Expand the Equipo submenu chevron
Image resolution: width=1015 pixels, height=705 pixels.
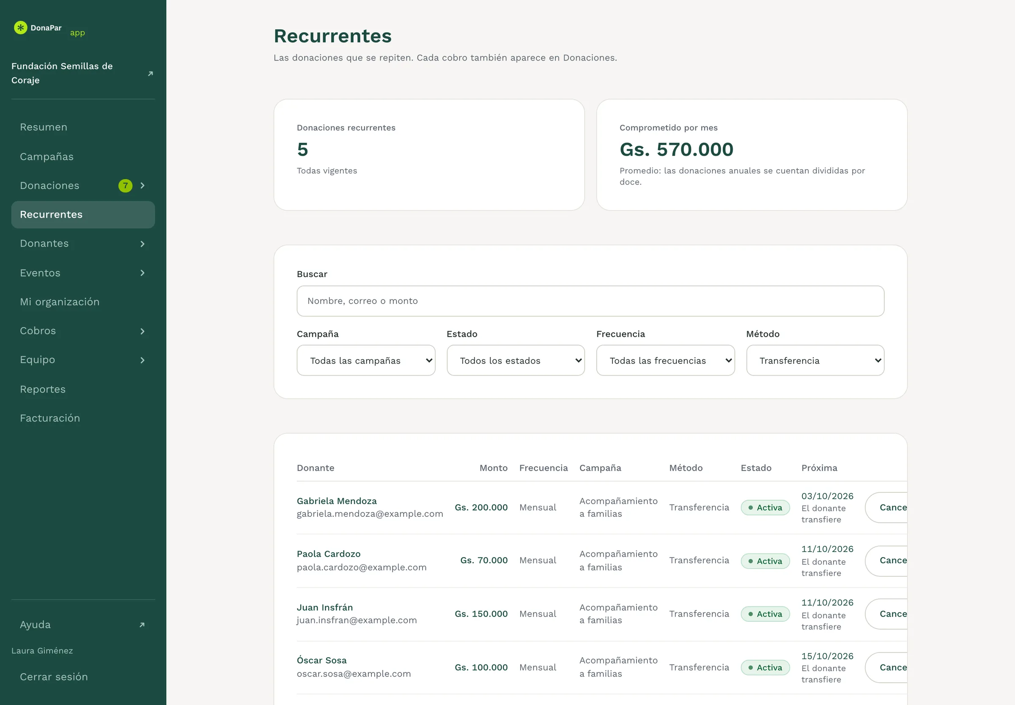pos(142,360)
